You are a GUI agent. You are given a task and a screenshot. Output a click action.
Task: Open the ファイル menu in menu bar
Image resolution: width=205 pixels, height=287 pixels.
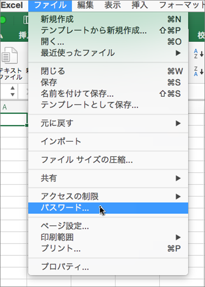pos(50,6)
